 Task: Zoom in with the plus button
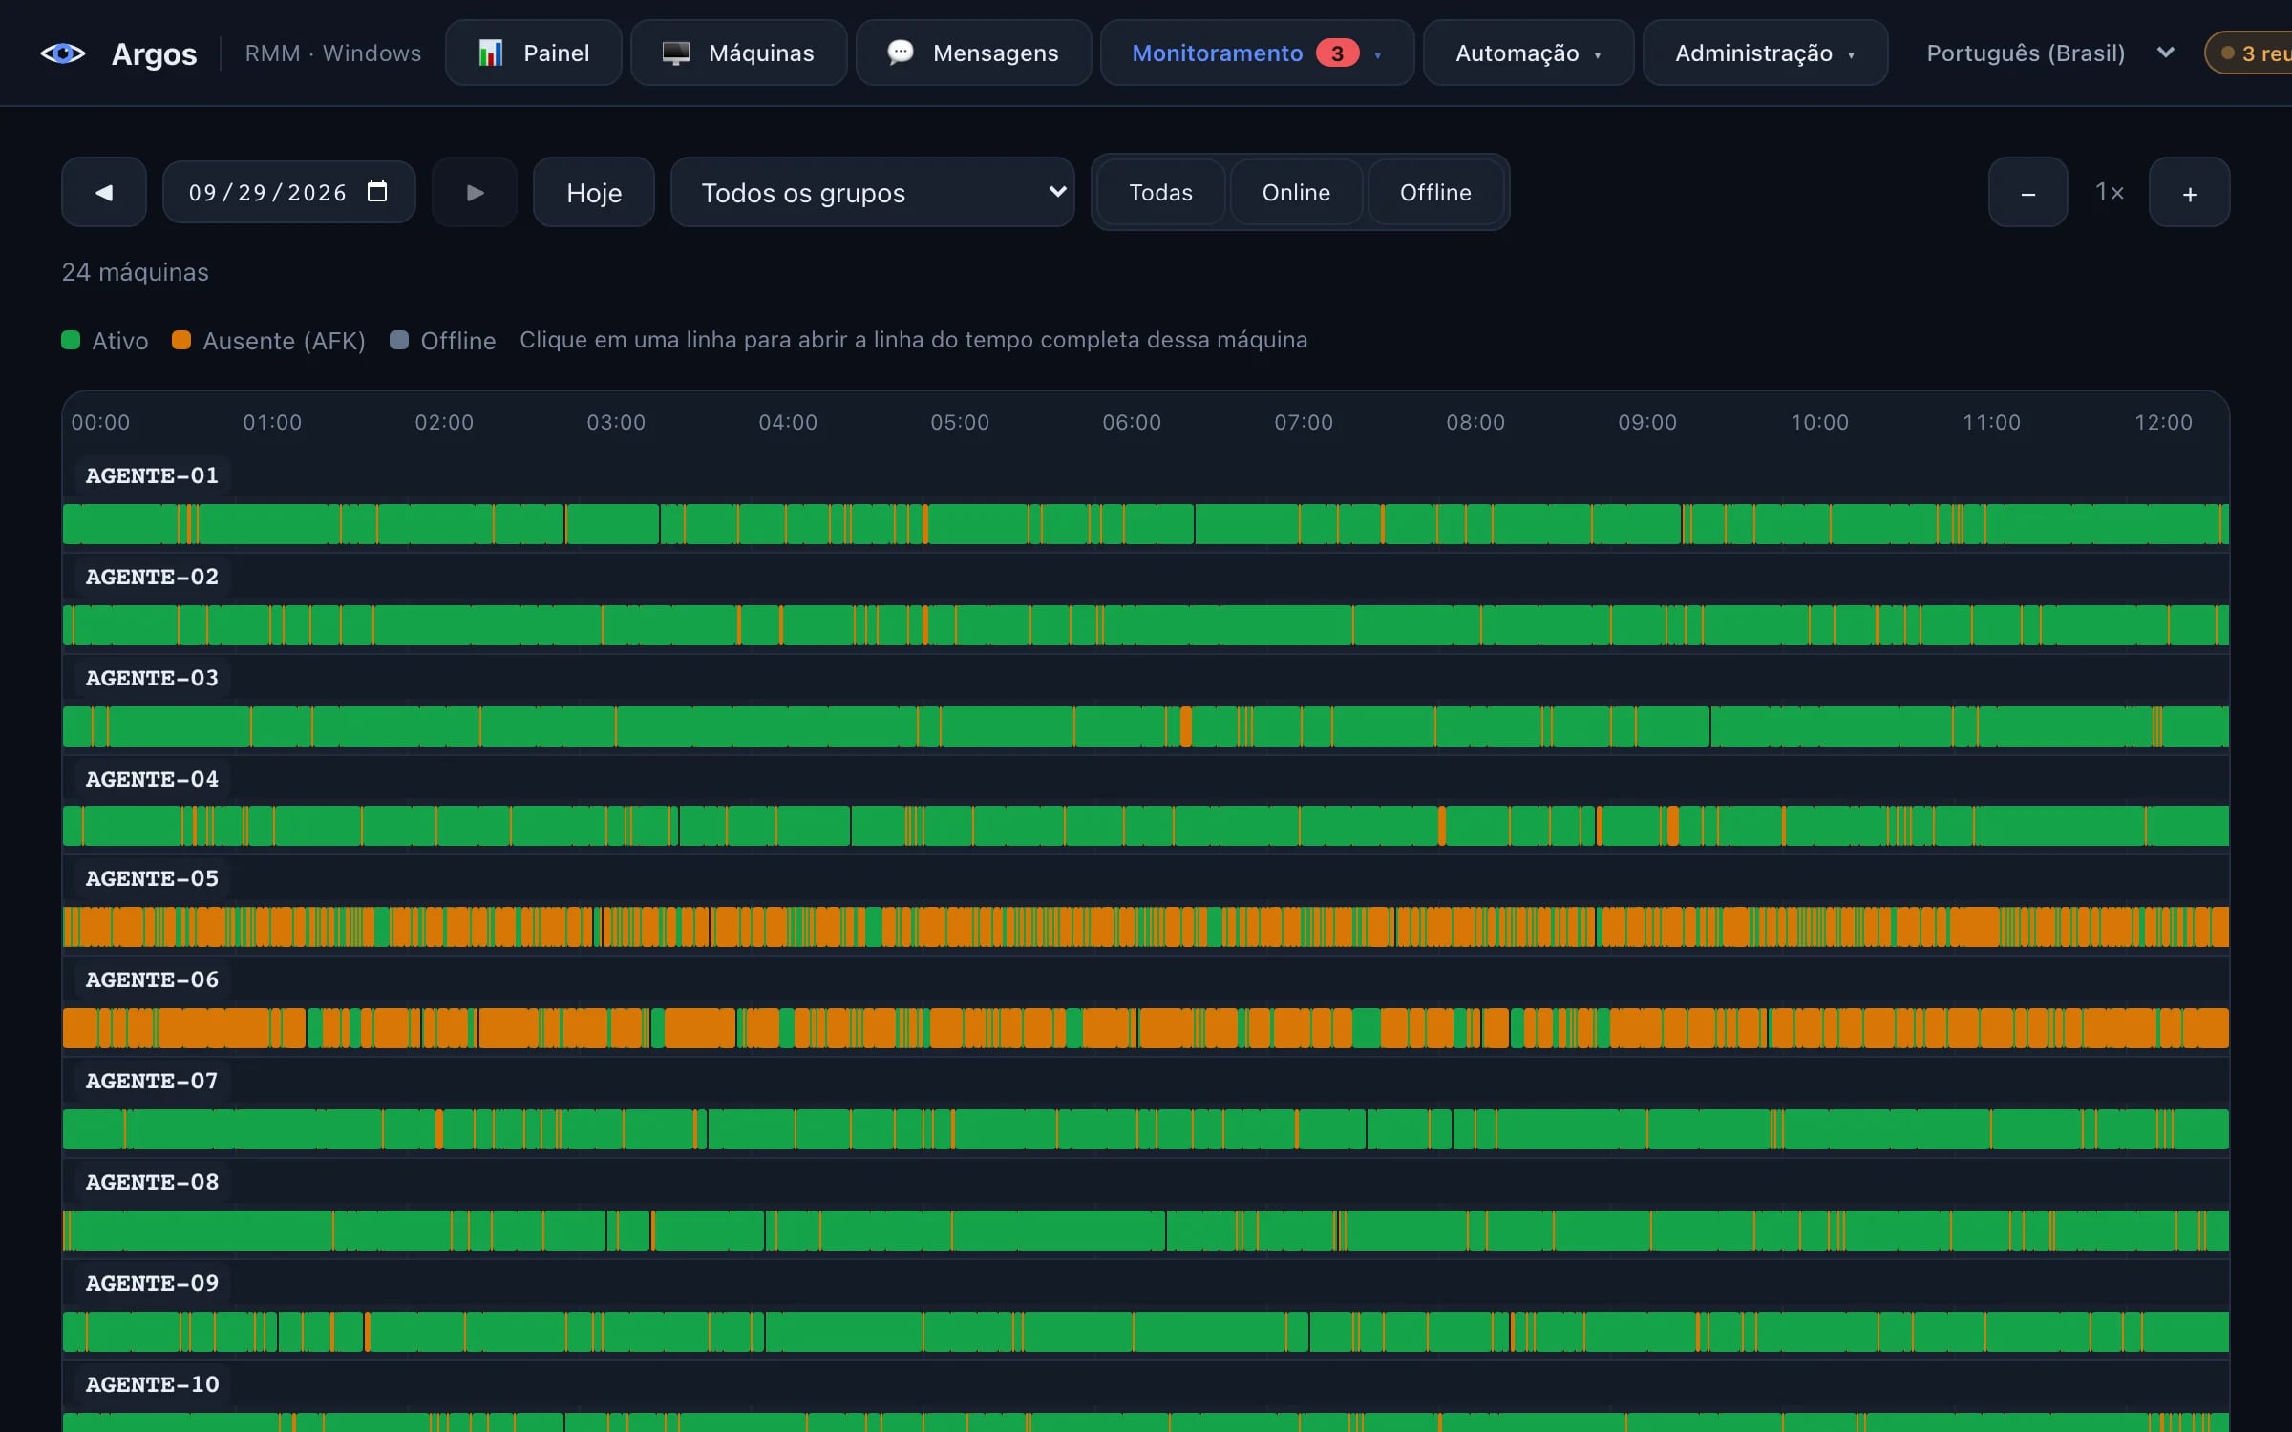tap(2189, 192)
